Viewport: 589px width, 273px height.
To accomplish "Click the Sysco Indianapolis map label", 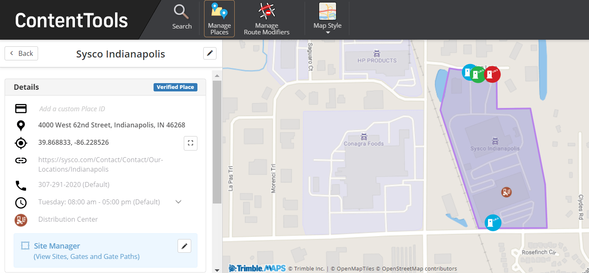I will point(495,148).
